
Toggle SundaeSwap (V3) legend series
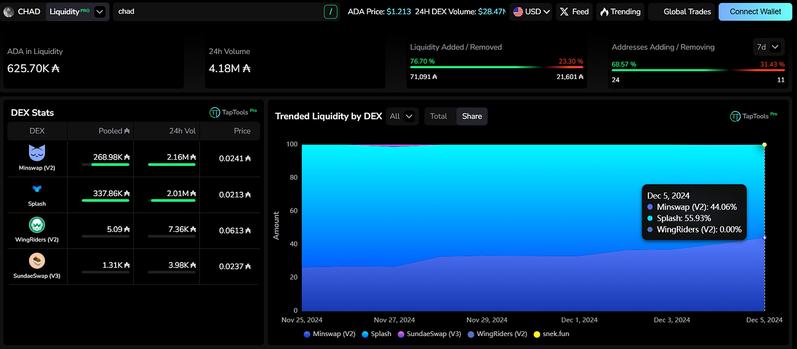tap(429, 334)
